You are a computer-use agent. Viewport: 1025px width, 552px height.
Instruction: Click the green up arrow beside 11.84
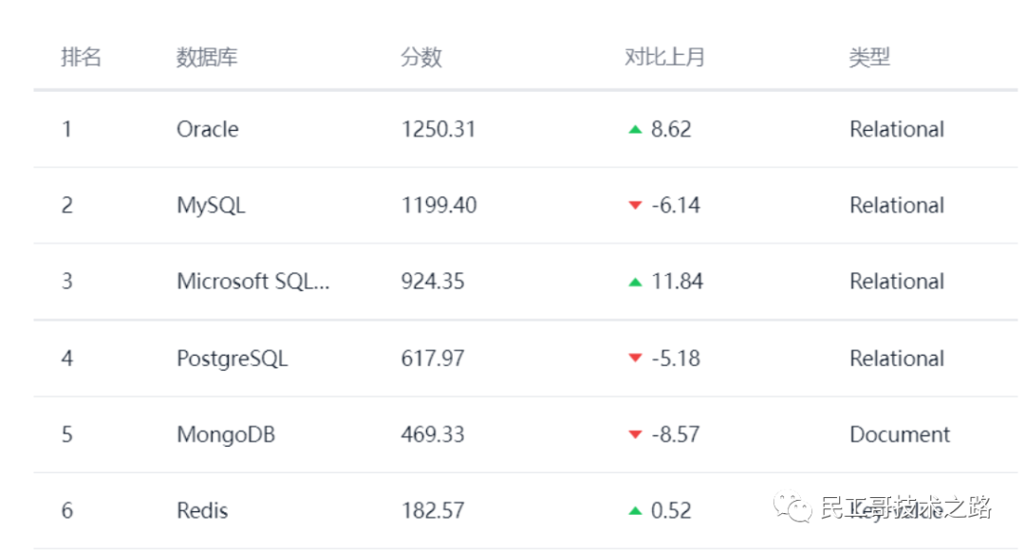pos(636,282)
